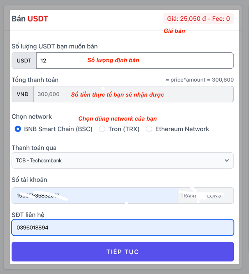Click the VNĐ currency prefix label
The image size is (249, 274).
tap(23, 94)
